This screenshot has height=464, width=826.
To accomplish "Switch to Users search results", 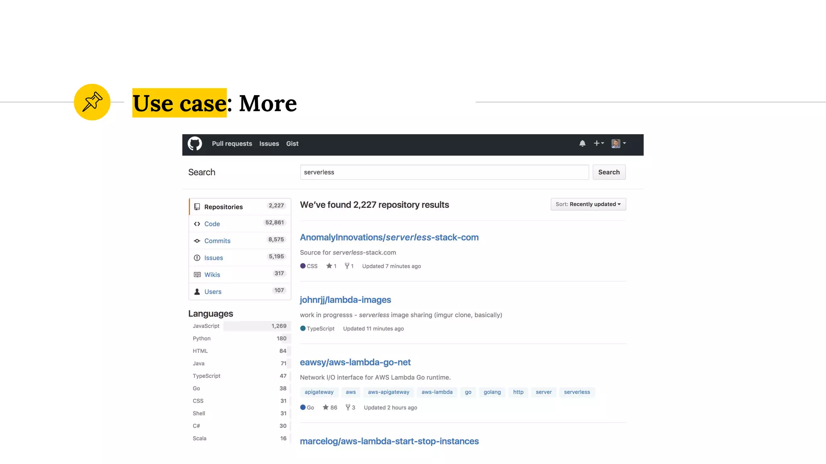I will pos(240,291).
